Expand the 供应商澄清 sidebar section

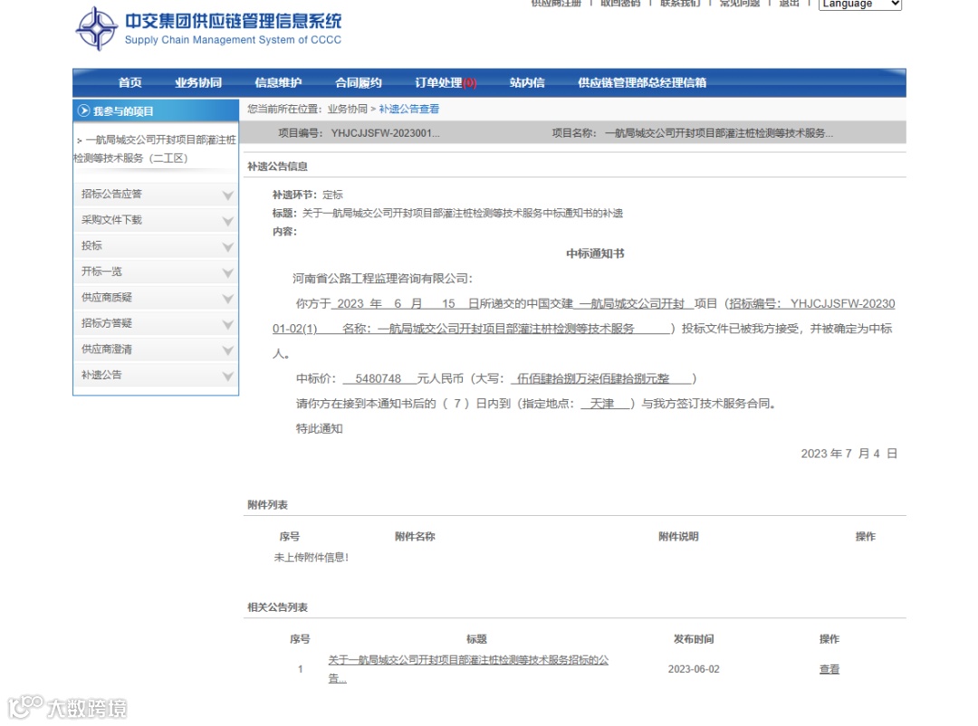point(156,349)
